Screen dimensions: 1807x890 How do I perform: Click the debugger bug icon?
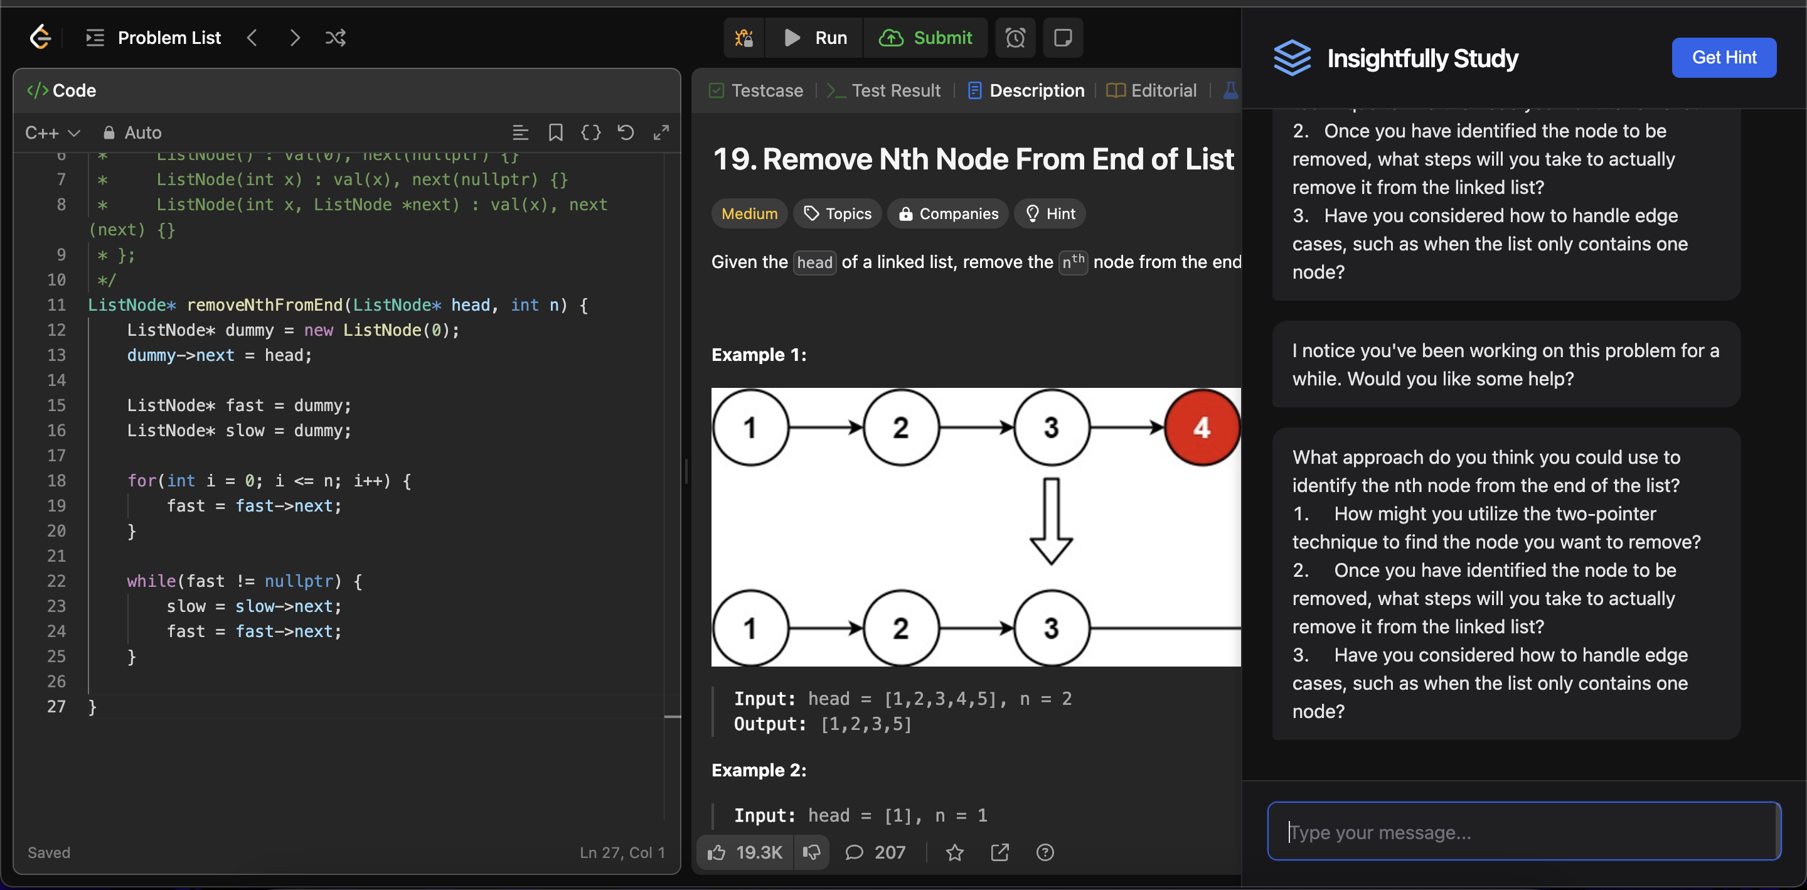744,38
